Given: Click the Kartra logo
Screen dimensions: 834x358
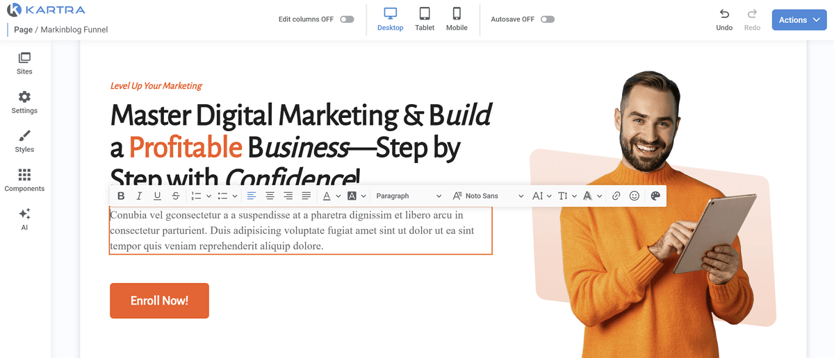Looking at the screenshot, I should coord(45,10).
